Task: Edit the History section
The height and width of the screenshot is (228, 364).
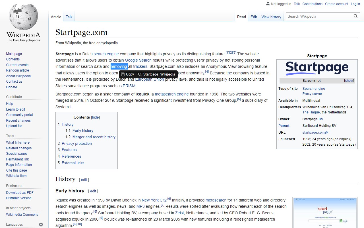Action: 84,180
